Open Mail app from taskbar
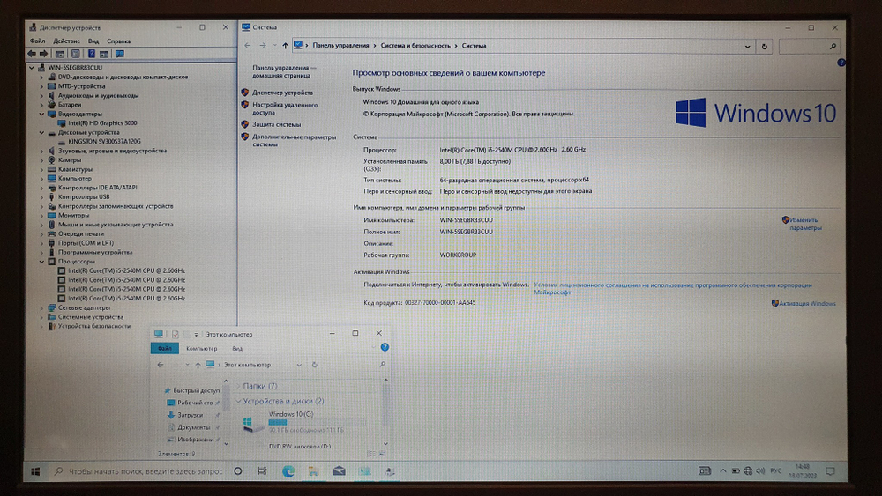Viewport: 882px width, 496px height. [x=339, y=471]
